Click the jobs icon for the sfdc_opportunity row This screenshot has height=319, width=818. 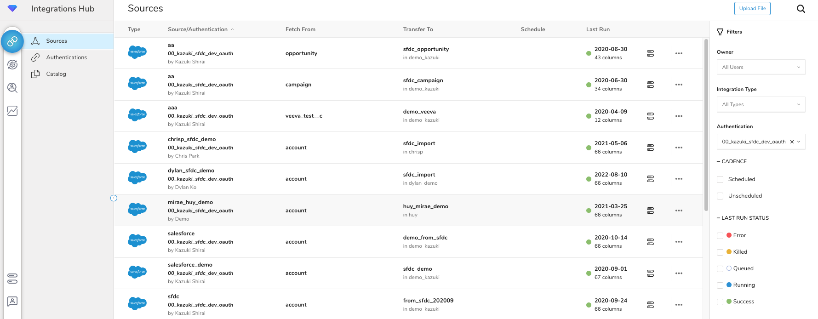tap(650, 53)
